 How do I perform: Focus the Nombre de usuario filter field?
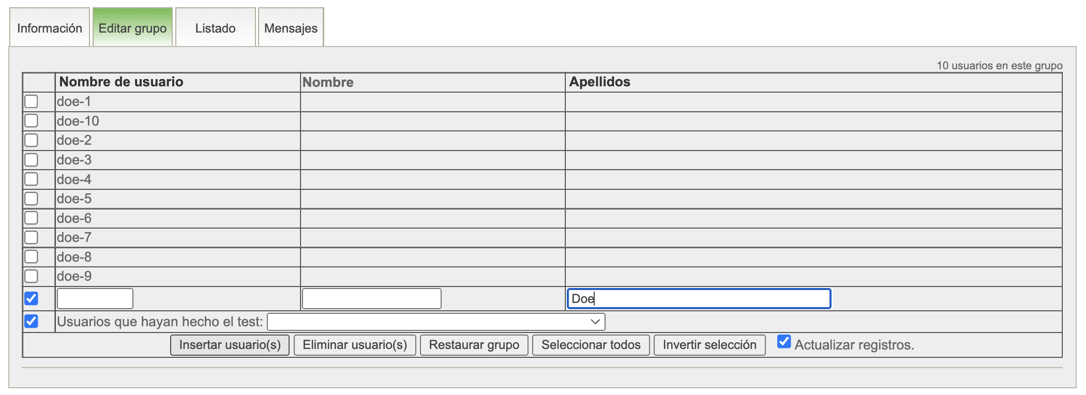coord(95,299)
